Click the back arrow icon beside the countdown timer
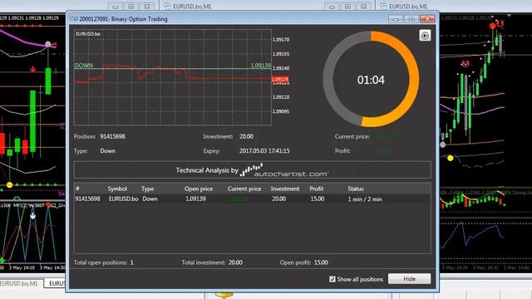 [425, 36]
